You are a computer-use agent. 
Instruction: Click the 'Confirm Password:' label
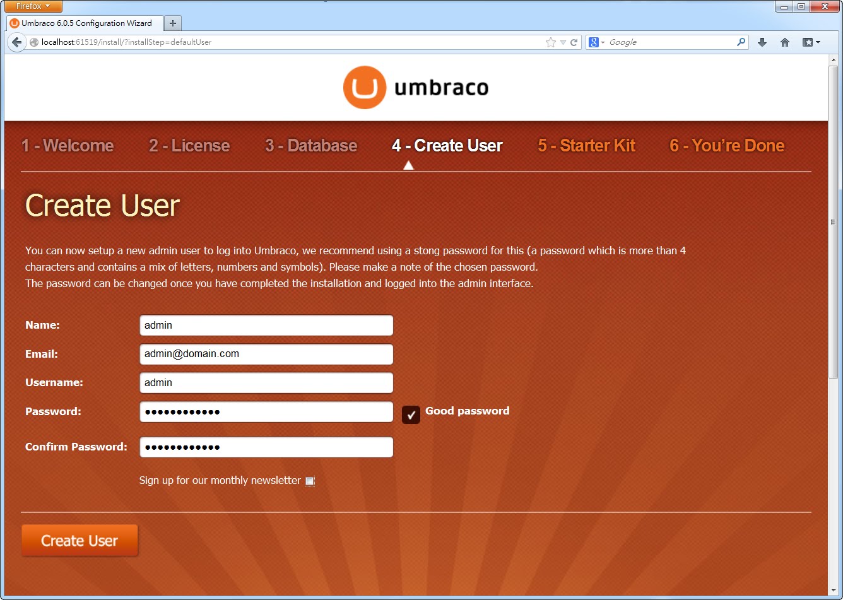tap(76, 447)
